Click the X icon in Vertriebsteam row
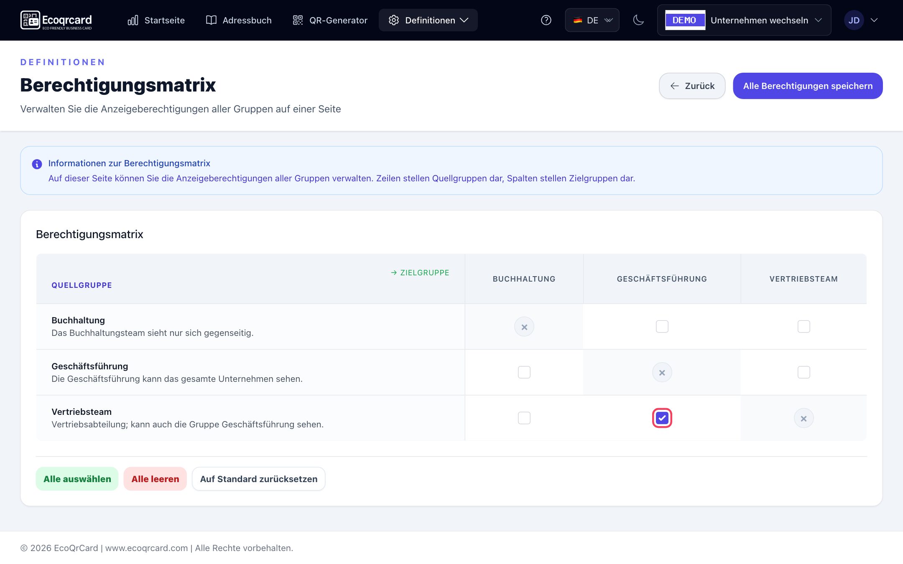 coord(804,418)
